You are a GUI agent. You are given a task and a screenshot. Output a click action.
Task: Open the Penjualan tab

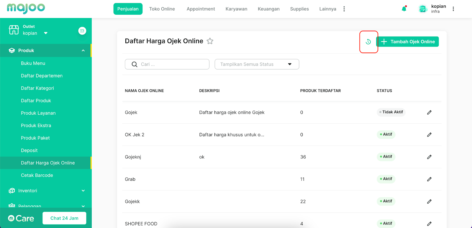(128, 9)
